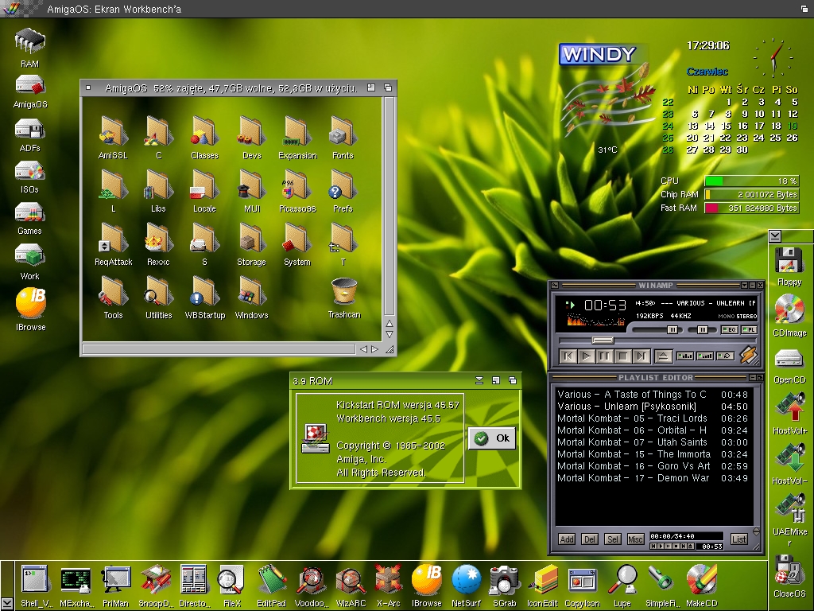Viewport: 814px width, 611px height.
Task: Launch IconEdit from the bottom dock
Action: coord(542,586)
